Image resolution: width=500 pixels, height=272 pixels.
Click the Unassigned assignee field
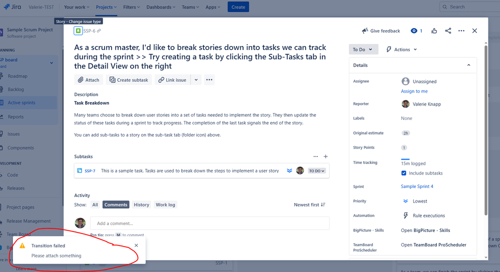coord(419,81)
